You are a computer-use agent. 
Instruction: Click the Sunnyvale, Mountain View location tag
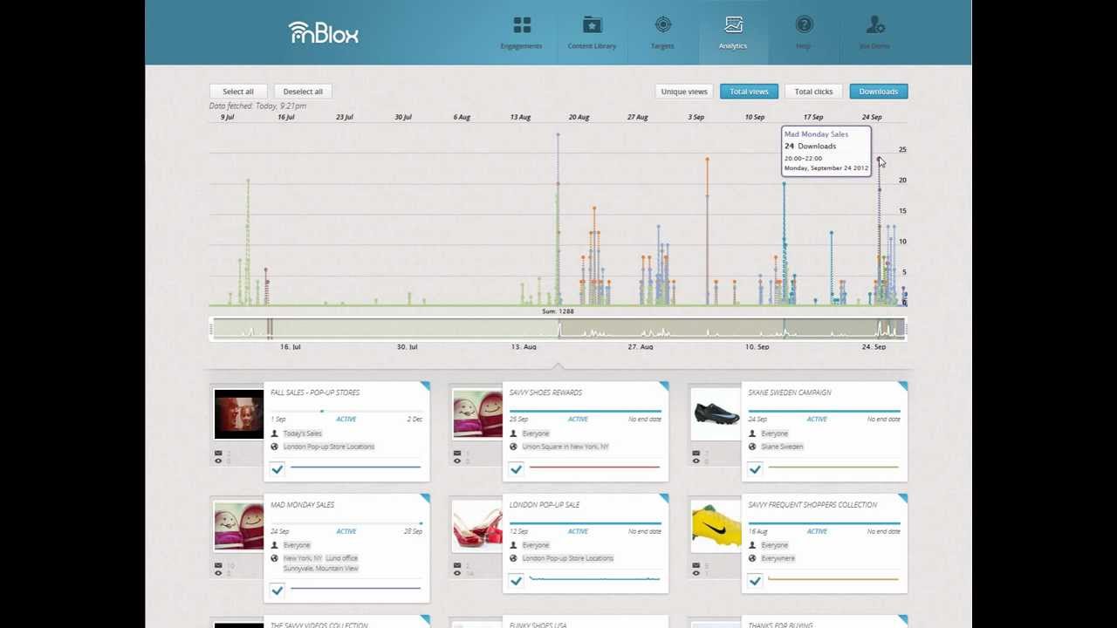[321, 569]
